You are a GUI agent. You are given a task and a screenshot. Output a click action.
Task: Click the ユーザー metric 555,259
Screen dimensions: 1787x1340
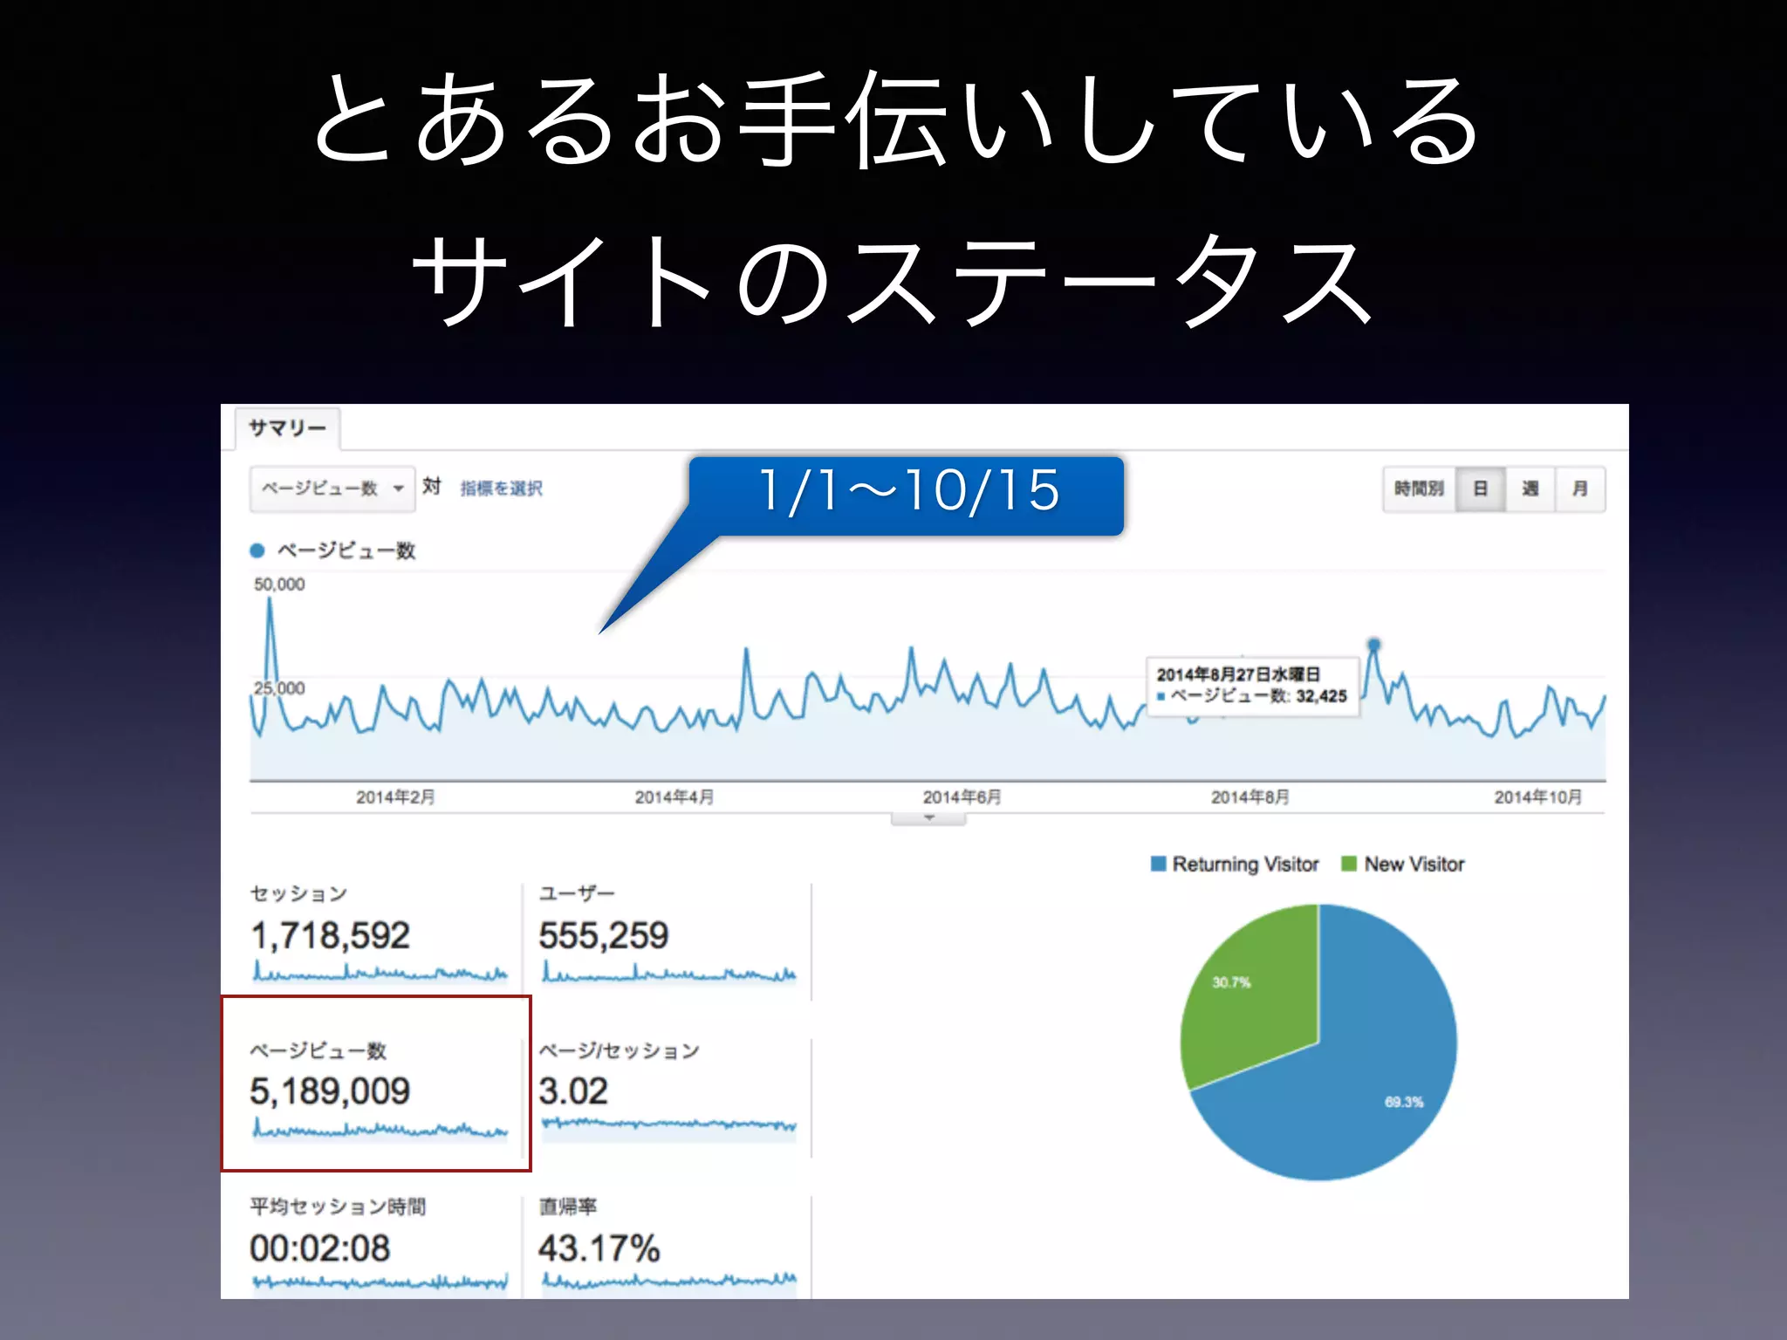(604, 936)
